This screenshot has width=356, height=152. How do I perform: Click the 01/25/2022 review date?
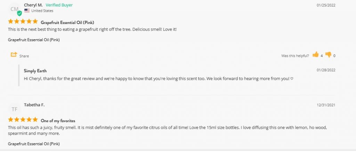[326, 5]
